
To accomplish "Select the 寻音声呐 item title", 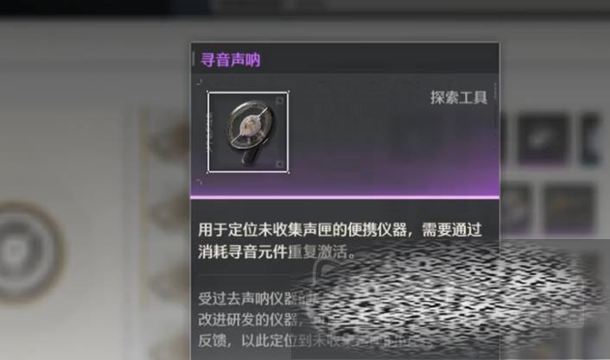I will click(231, 60).
